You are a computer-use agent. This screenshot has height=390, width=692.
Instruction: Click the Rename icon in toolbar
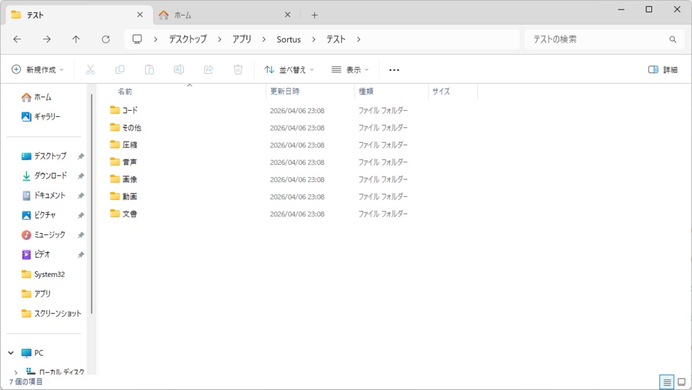pyautogui.click(x=178, y=70)
